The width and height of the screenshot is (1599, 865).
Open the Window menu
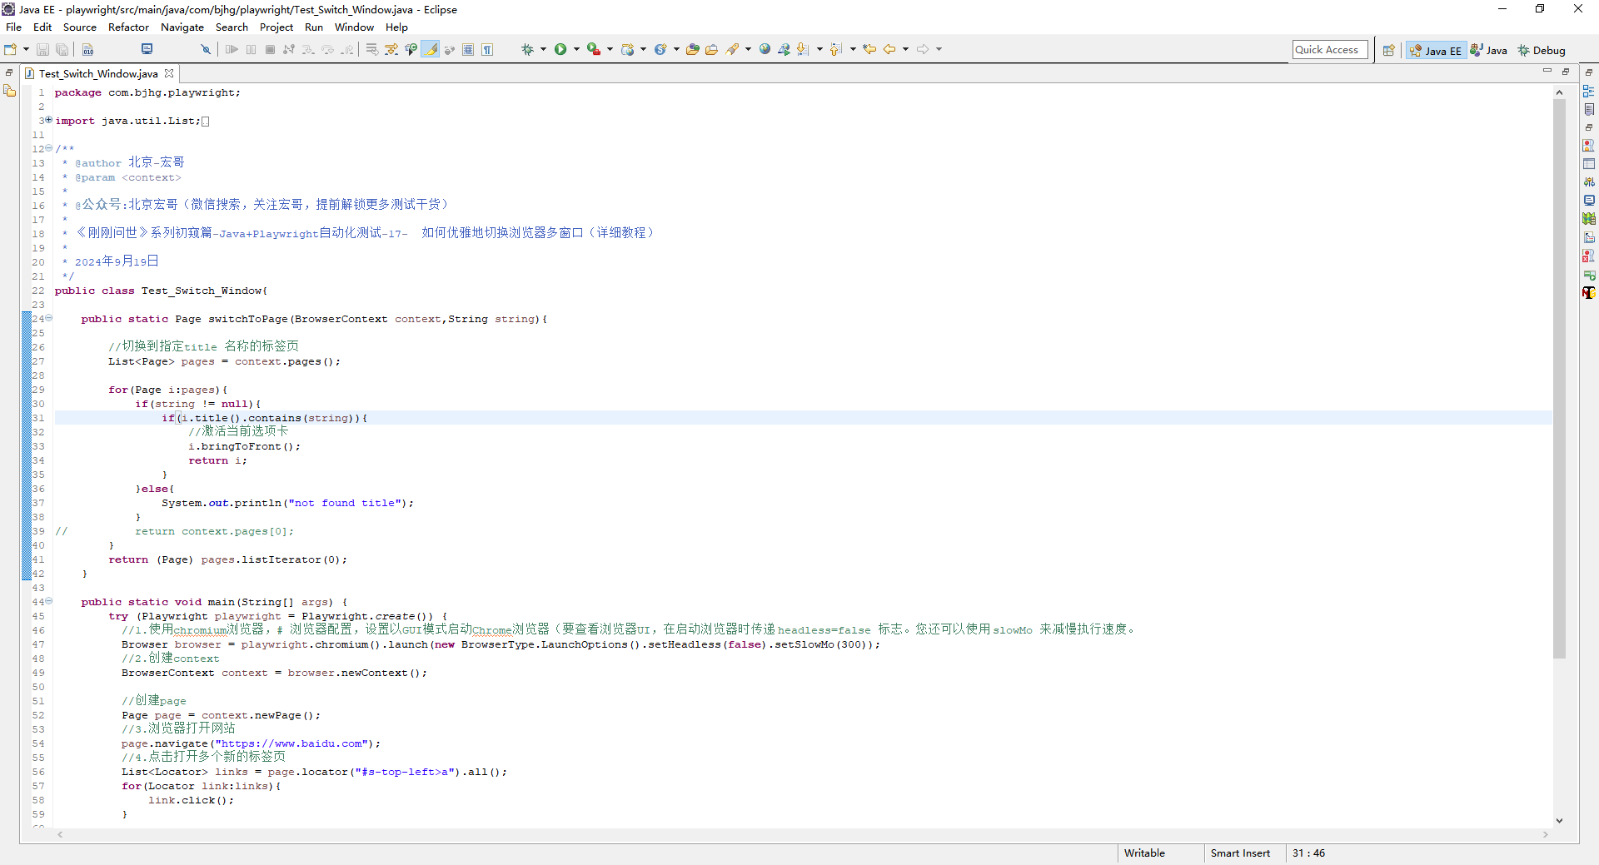(354, 27)
